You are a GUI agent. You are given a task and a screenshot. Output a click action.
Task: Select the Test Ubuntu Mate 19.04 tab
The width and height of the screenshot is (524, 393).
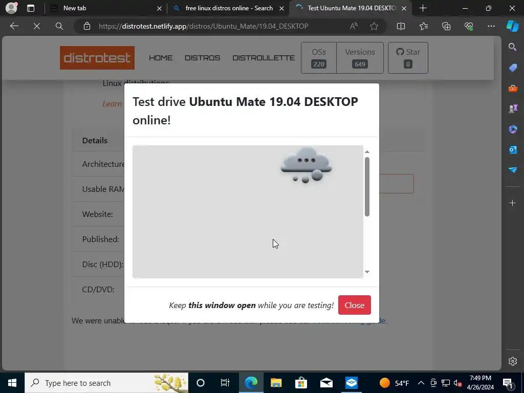(351, 8)
